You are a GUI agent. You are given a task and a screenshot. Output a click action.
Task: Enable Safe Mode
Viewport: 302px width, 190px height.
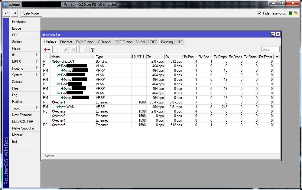click(31, 13)
